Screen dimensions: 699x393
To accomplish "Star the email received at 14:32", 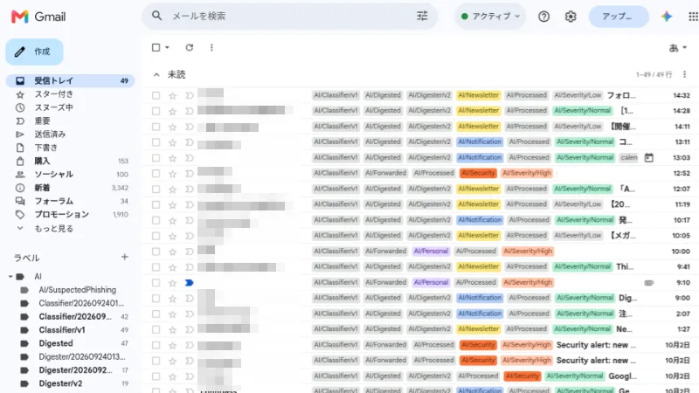I will pos(172,95).
